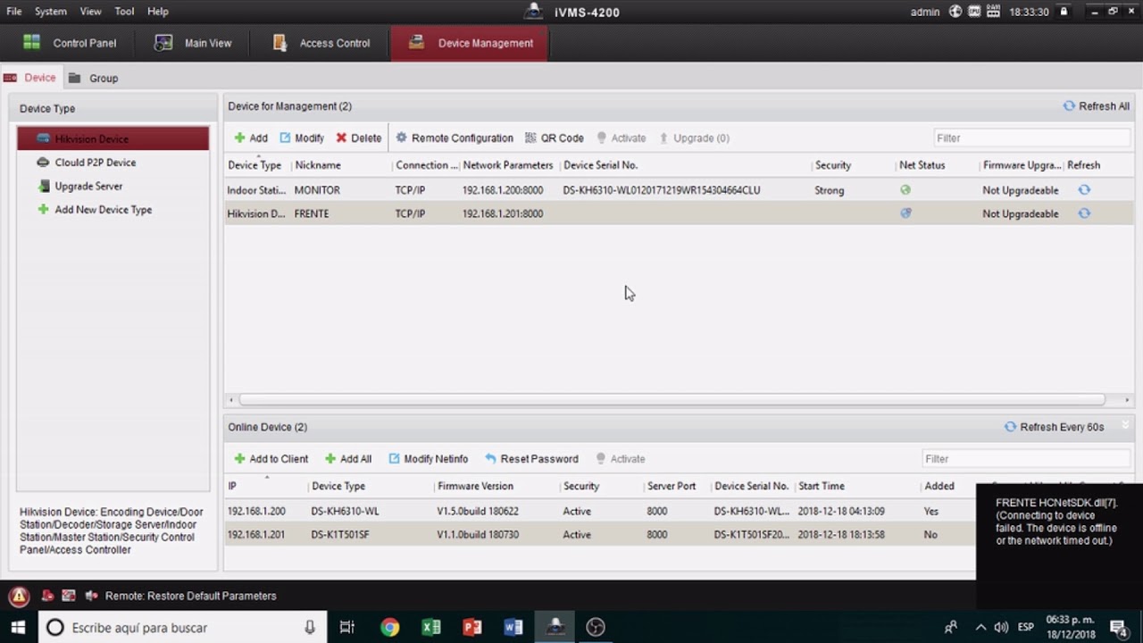Click the Windows search box
The height and width of the screenshot is (643, 1143).
pyautogui.click(x=183, y=628)
